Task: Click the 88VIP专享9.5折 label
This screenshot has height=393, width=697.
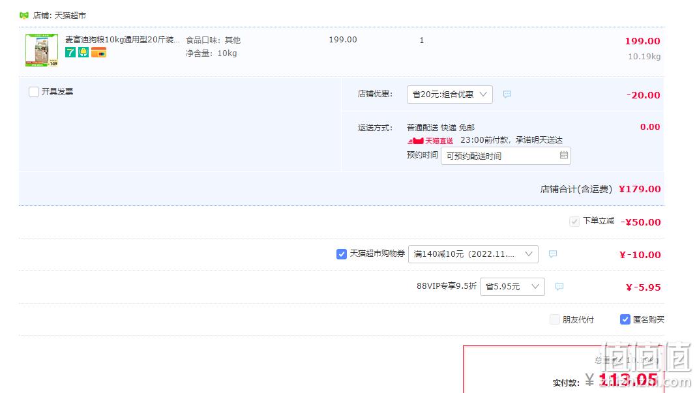Action: tap(446, 286)
